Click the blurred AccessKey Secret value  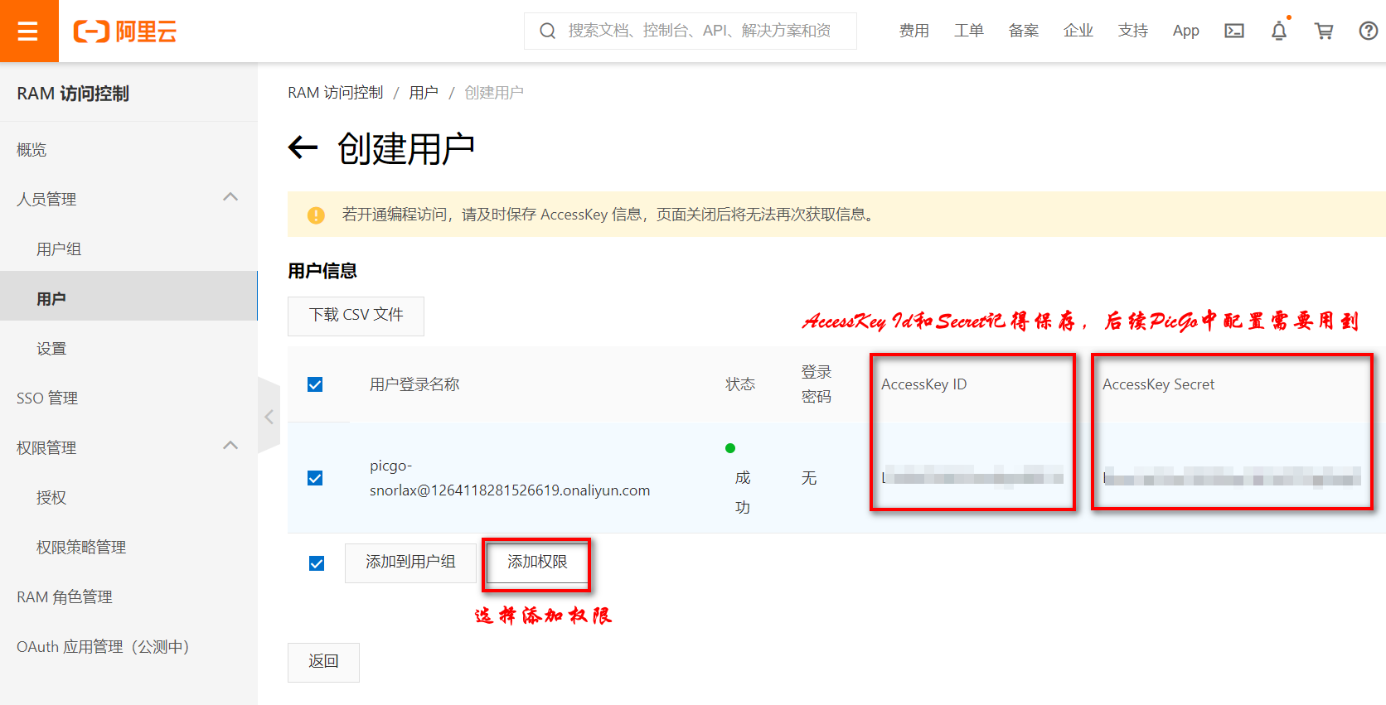click(x=1232, y=477)
